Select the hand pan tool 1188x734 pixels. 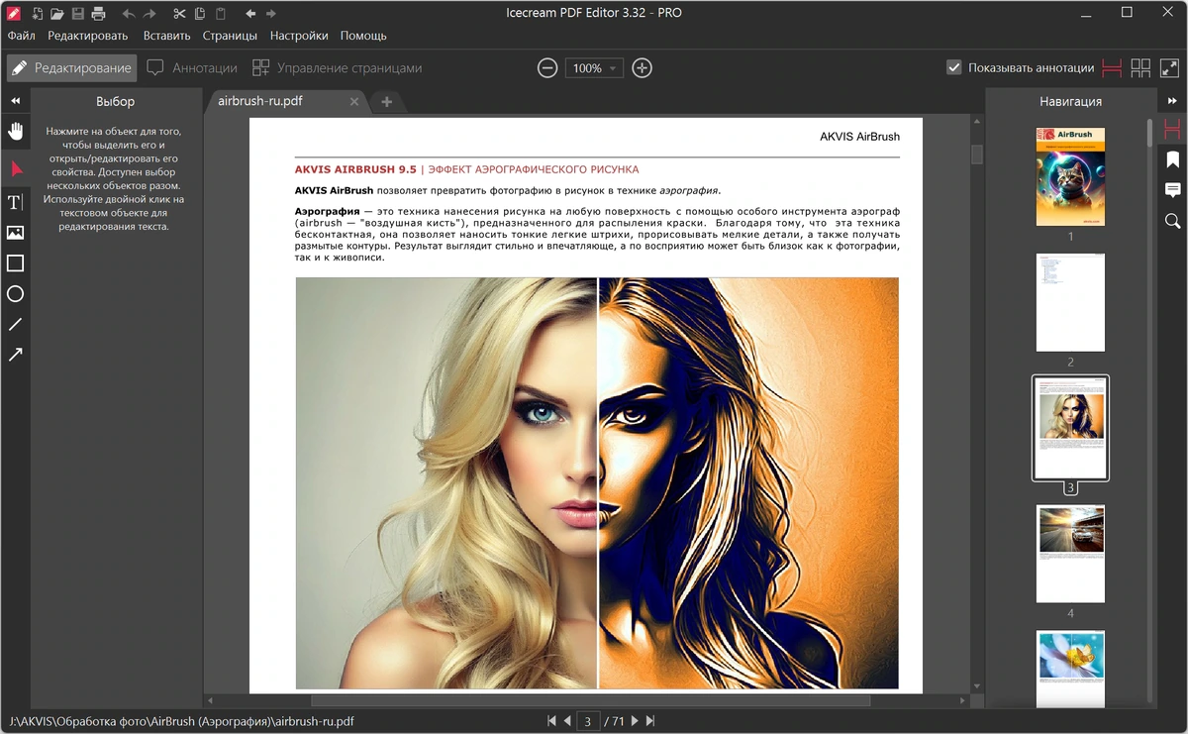point(16,131)
